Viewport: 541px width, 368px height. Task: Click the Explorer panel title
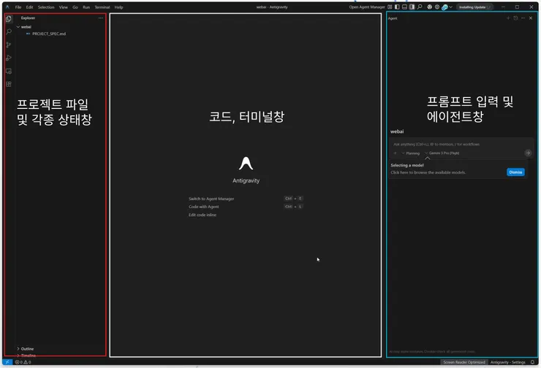click(28, 18)
